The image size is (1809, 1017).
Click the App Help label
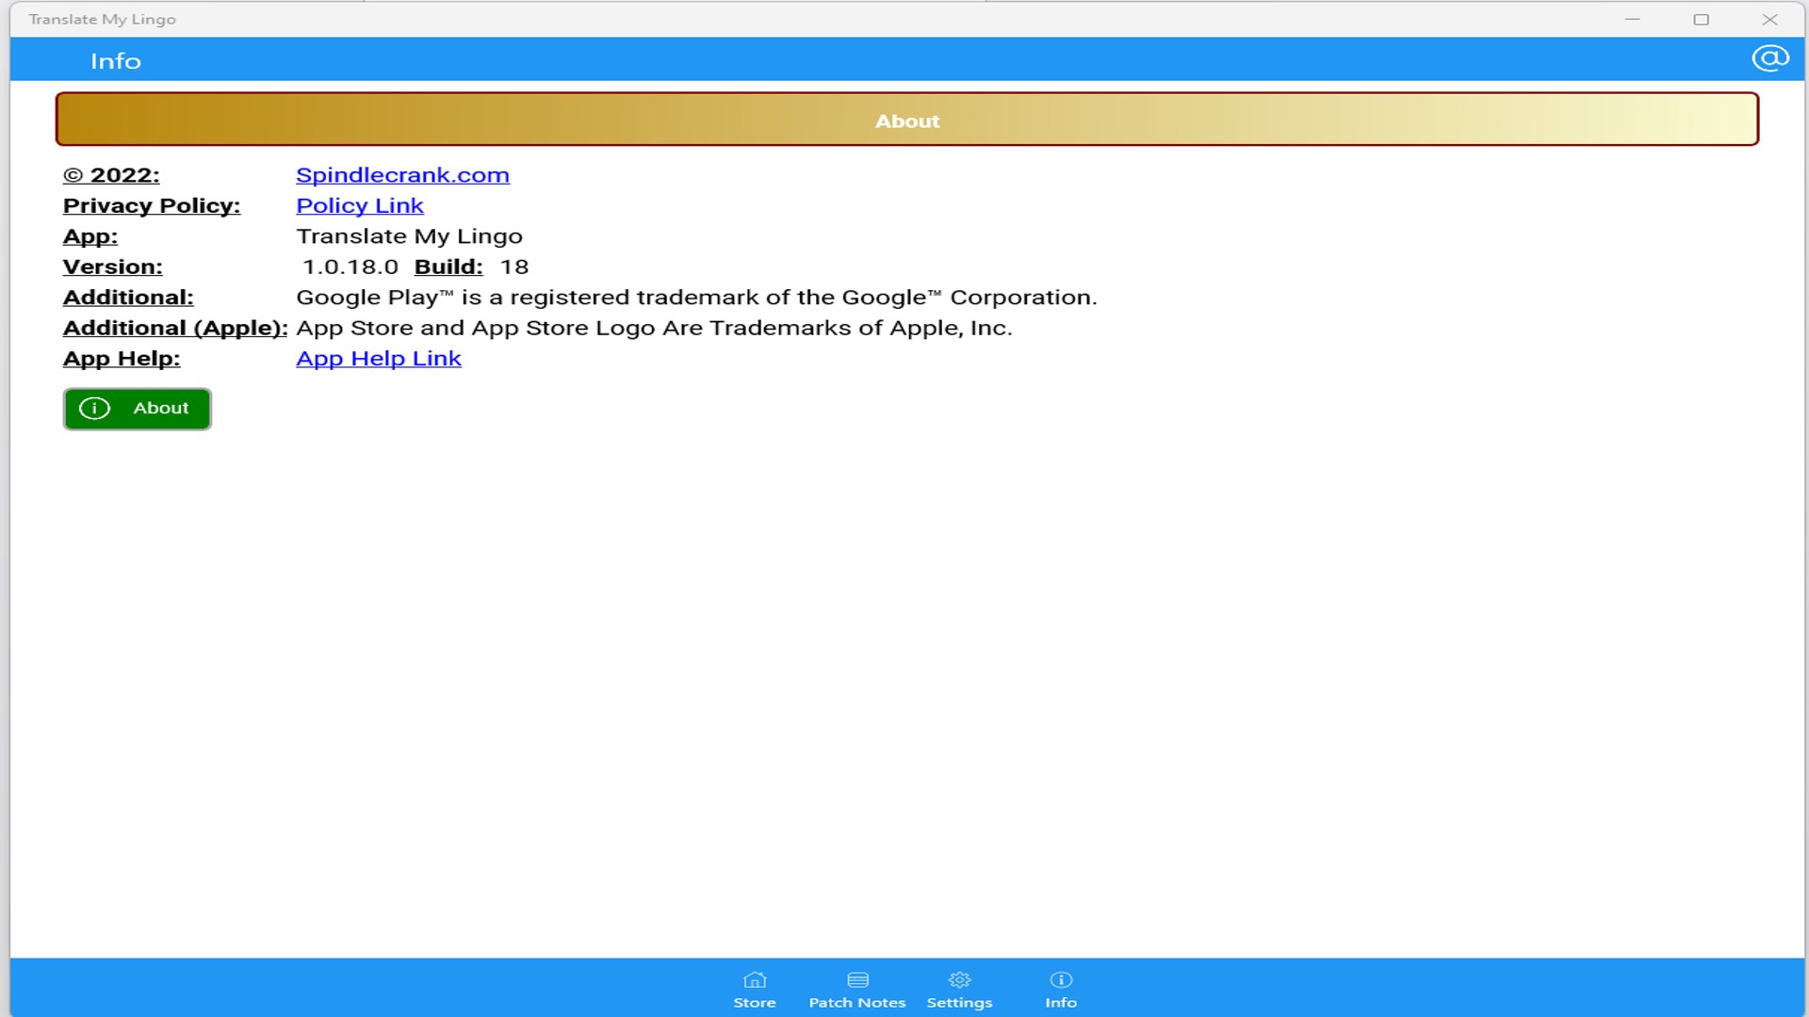(x=121, y=359)
